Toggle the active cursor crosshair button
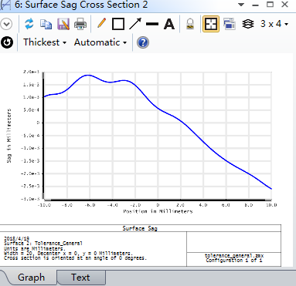The width and height of the screenshot is (296, 286). 211,24
